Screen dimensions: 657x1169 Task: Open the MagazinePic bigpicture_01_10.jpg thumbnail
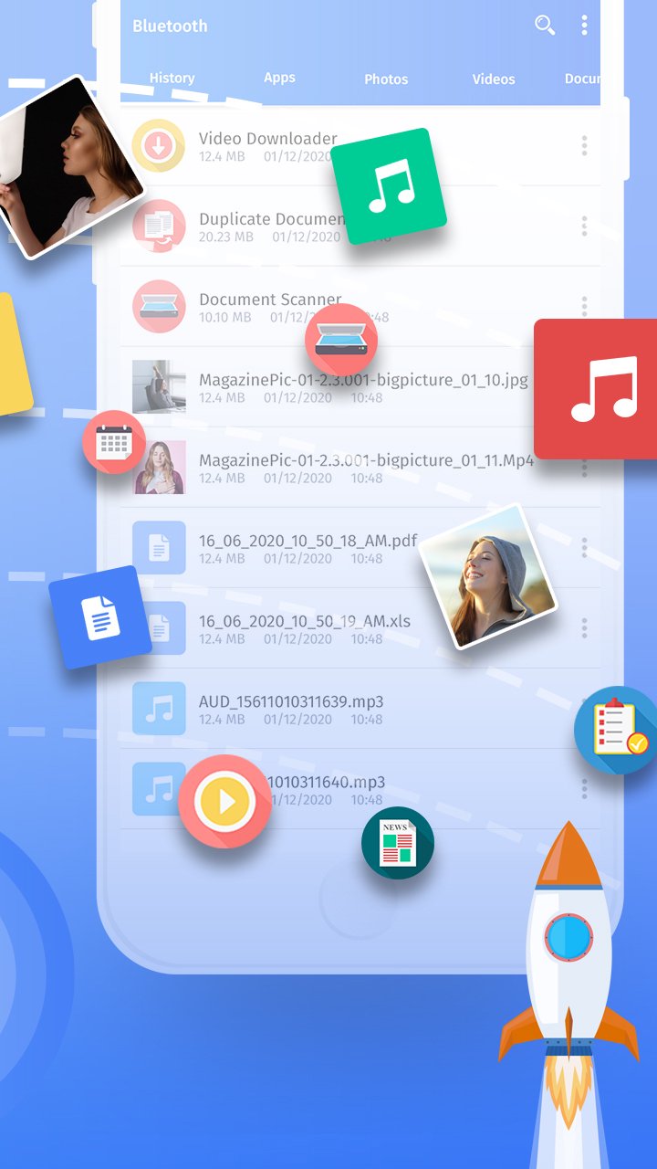tap(159, 387)
